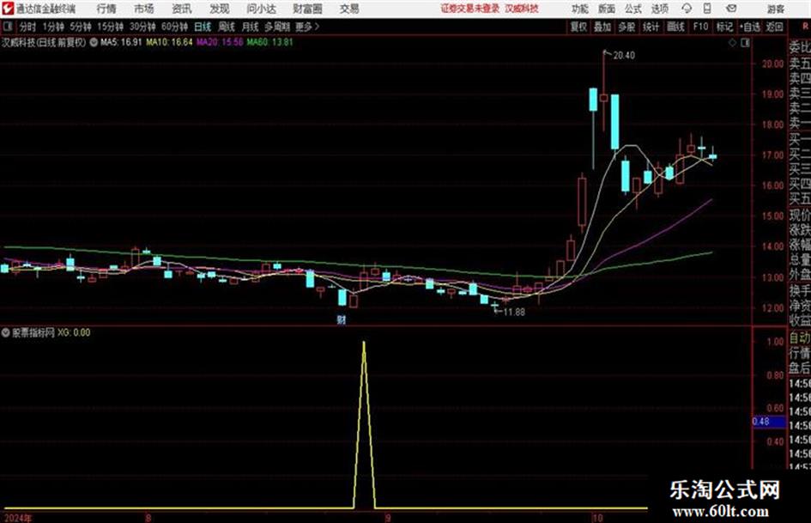Viewport: 811px width, 523px height.
Task: Switch to the 月线 monthly tab
Action: click(251, 27)
